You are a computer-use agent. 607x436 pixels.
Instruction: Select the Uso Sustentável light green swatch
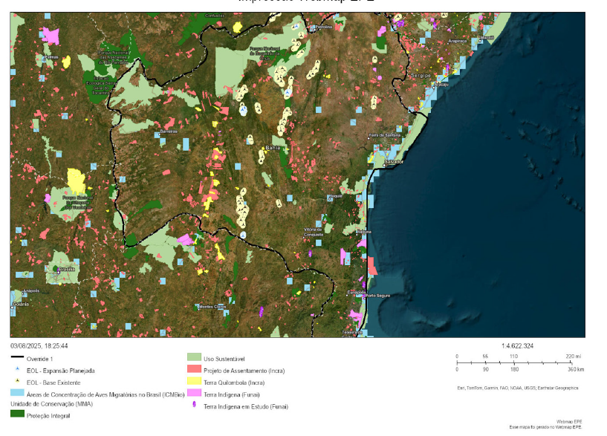(x=195, y=358)
